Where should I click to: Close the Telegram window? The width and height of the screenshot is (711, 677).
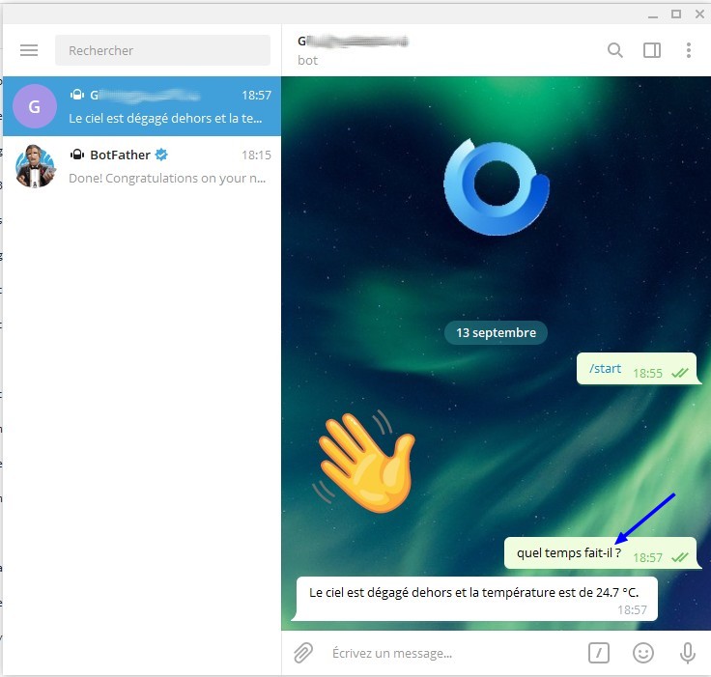click(699, 14)
